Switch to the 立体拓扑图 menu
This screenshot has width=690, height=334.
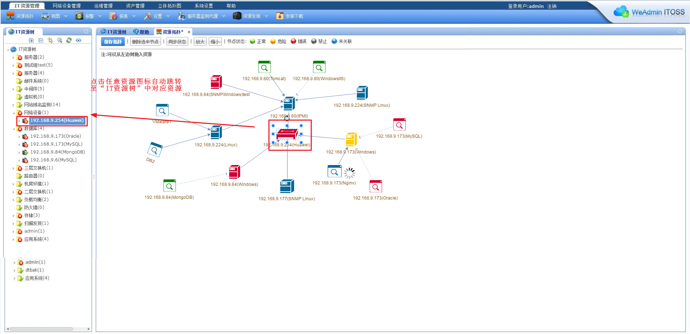(170, 6)
